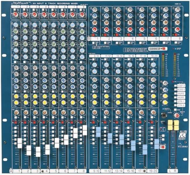Click the left LED level meter

[163, 65]
